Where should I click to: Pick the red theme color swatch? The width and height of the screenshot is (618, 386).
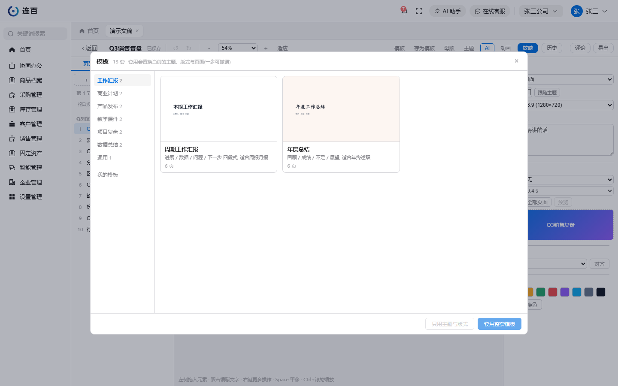pyautogui.click(x=553, y=292)
